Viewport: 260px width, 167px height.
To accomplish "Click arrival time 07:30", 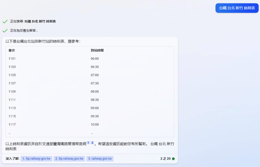I will click(95, 83).
